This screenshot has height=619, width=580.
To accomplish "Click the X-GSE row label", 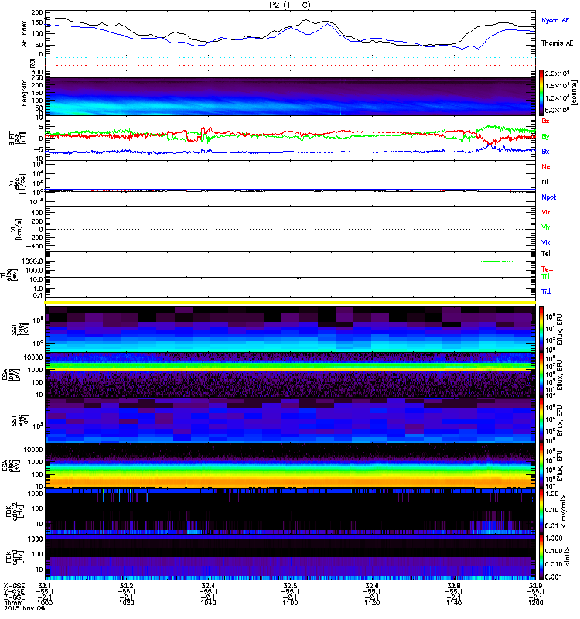I will click(x=14, y=586).
